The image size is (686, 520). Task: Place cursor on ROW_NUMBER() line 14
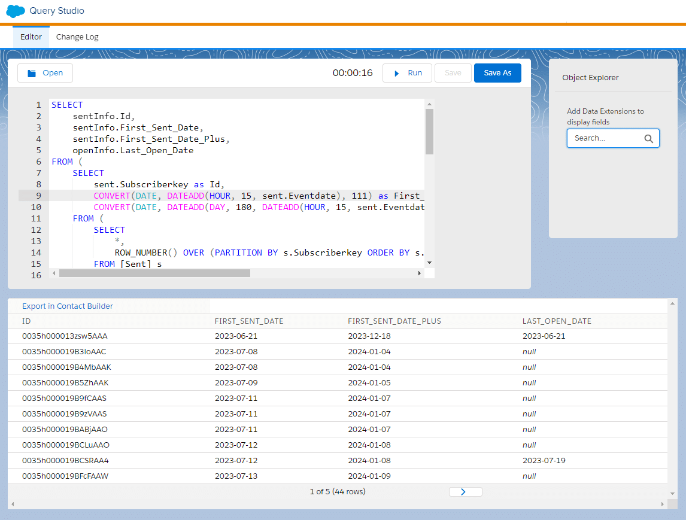[x=269, y=253]
